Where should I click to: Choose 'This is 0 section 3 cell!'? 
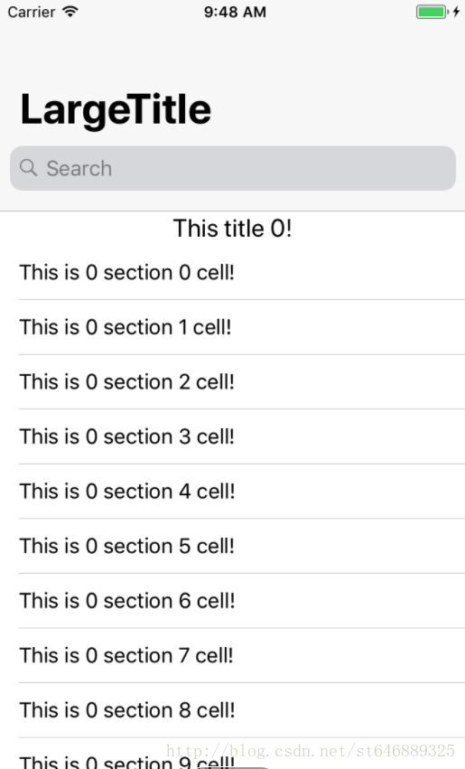click(x=233, y=436)
